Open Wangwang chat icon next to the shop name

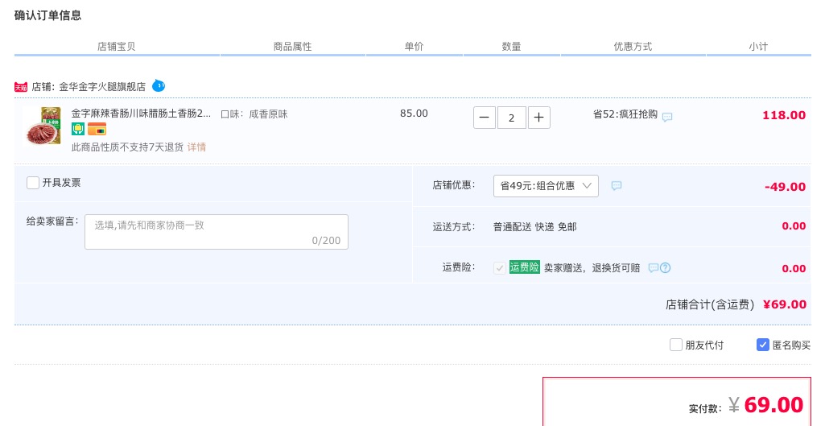click(x=159, y=85)
